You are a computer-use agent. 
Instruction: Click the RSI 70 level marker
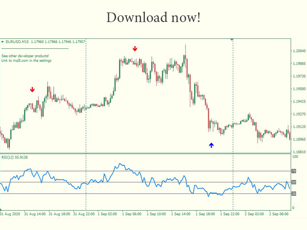[x=294, y=171]
